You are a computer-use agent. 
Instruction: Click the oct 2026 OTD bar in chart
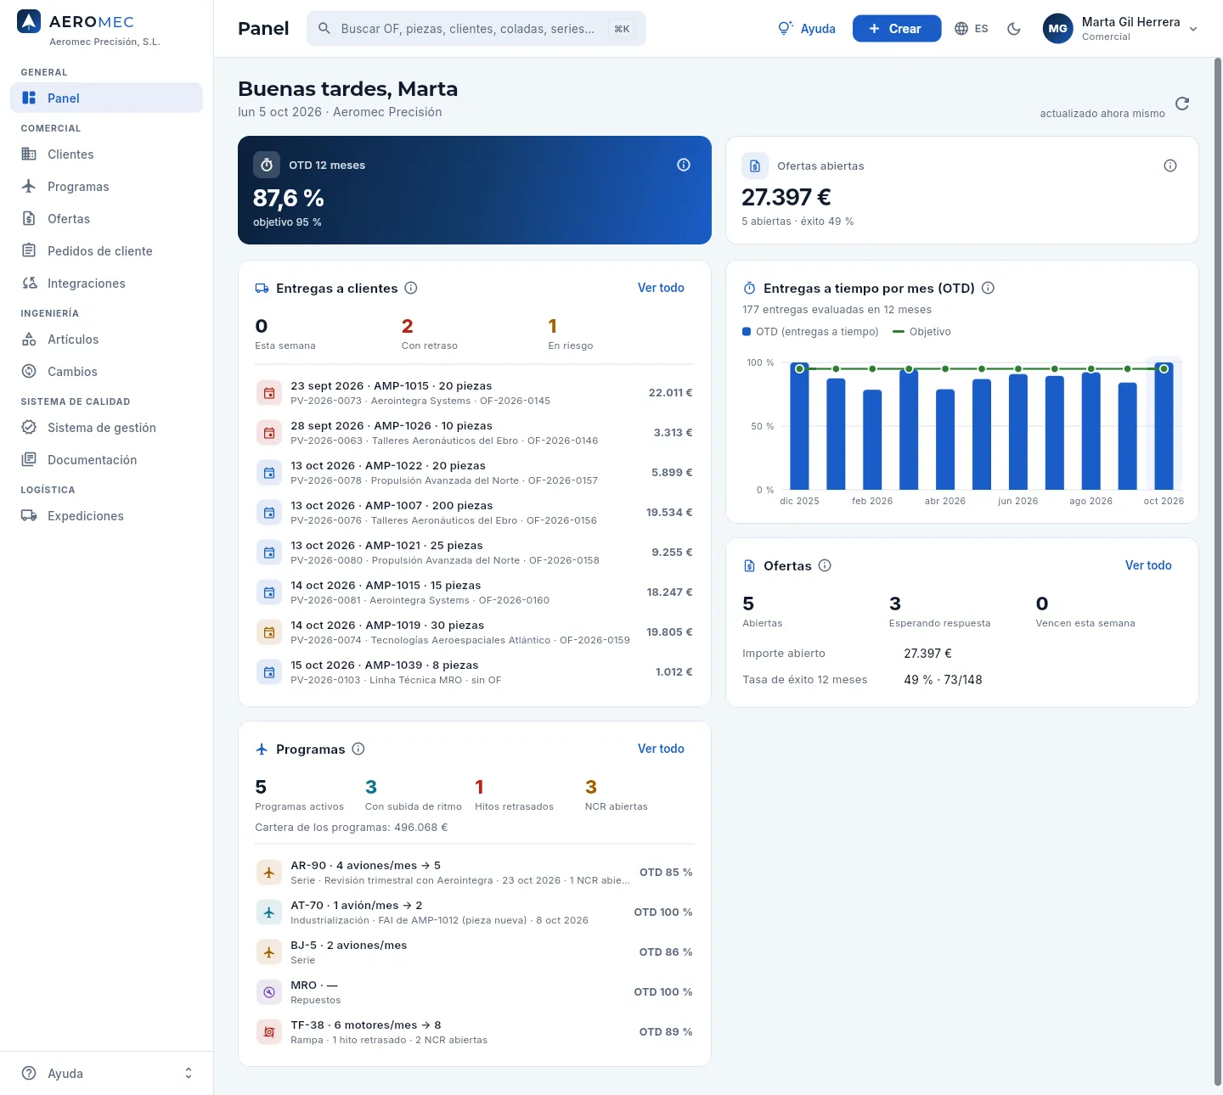[1164, 426]
